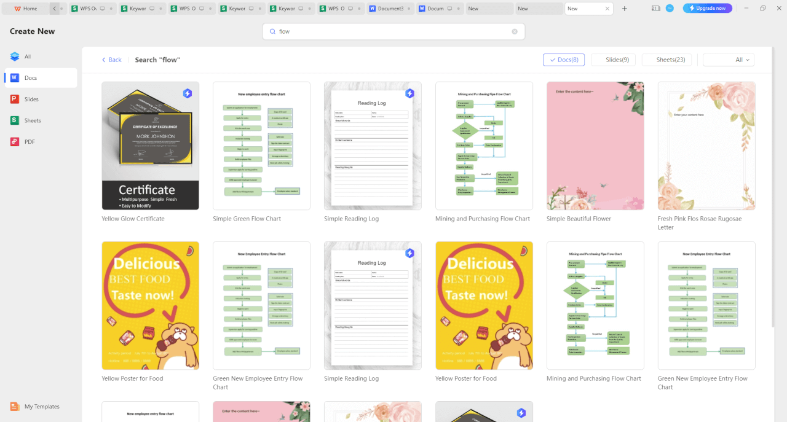Screen dimensions: 787x422
Task: Go back using the Back link
Action: [112, 60]
